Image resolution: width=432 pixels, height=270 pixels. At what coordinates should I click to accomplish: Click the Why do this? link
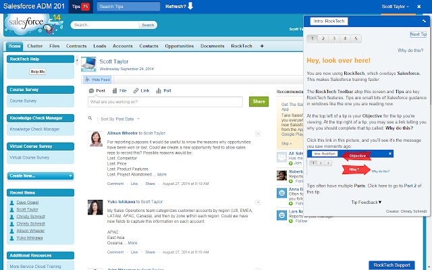pos(410,51)
